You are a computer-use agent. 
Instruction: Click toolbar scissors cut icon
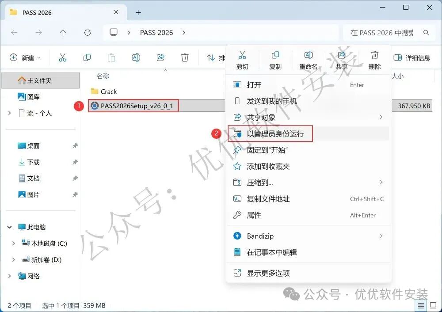pos(63,57)
